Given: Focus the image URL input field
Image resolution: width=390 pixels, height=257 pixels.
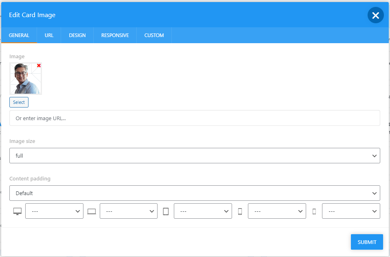Looking at the screenshot, I should (195, 118).
